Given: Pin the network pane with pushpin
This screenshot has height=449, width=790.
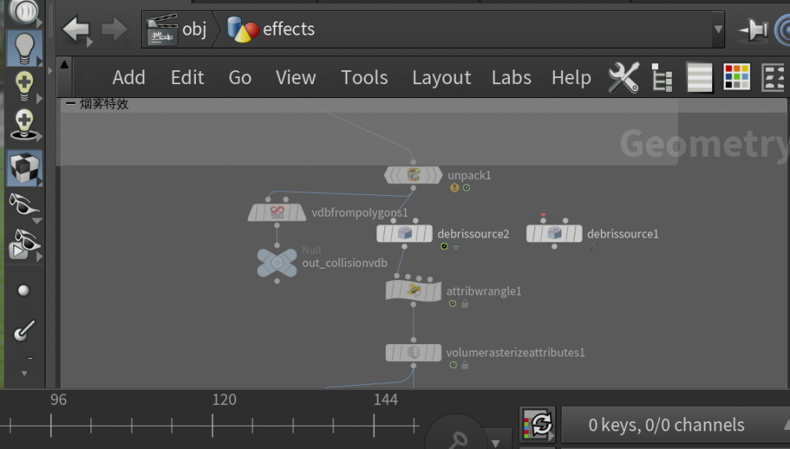Looking at the screenshot, I should (x=753, y=30).
